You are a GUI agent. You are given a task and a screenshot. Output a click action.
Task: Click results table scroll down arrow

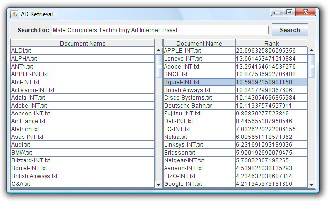[x=311, y=185]
